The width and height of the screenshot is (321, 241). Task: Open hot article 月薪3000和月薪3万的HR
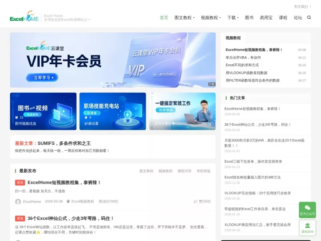tap(264, 143)
